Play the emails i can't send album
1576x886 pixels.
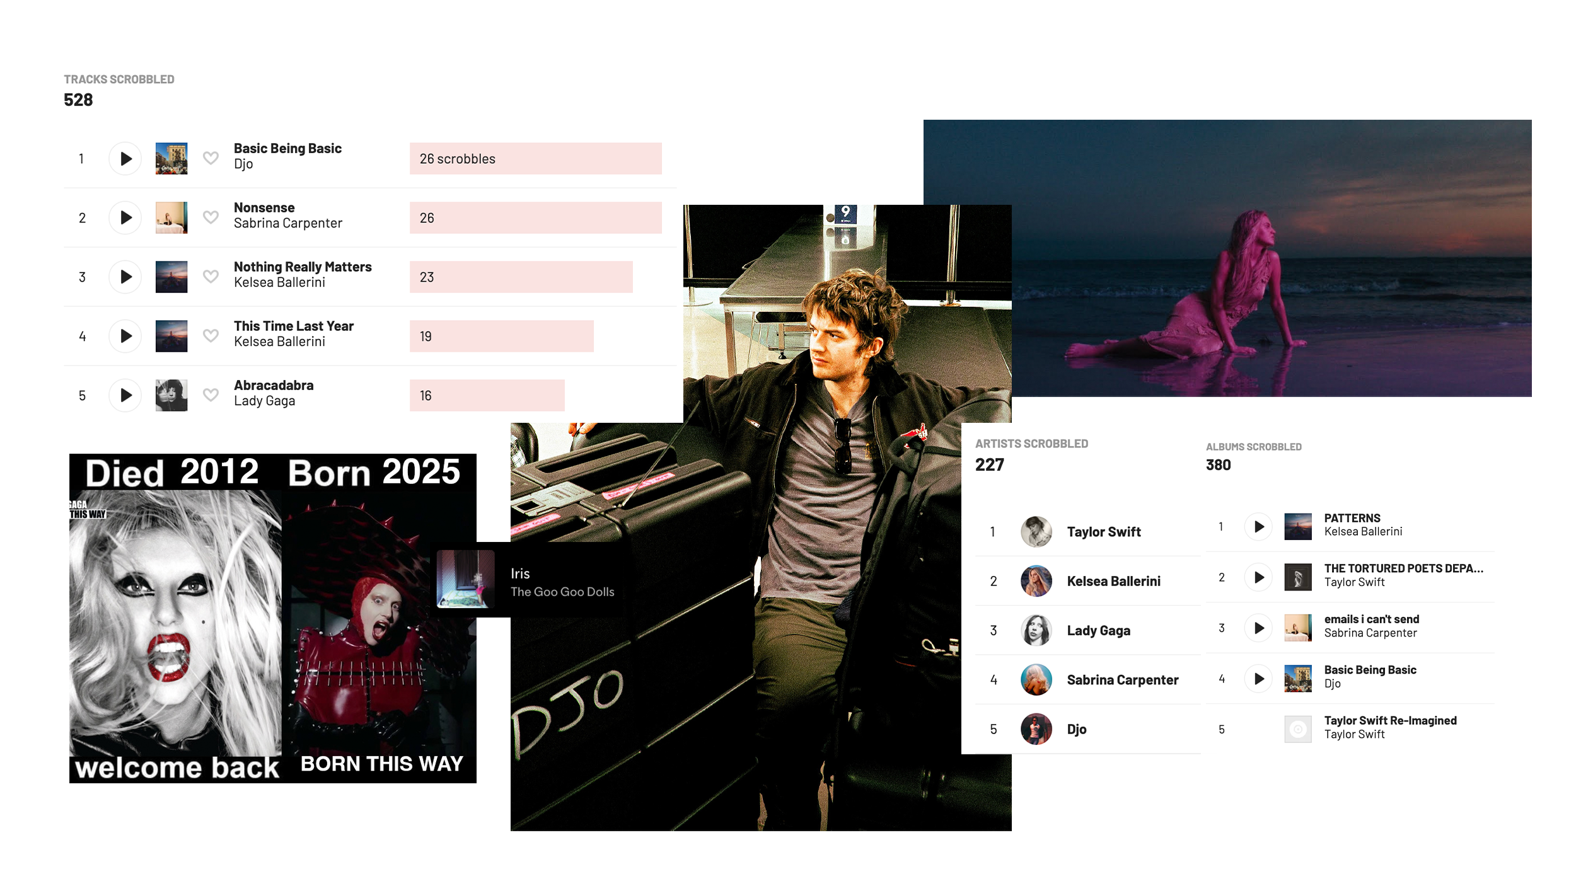(1258, 628)
